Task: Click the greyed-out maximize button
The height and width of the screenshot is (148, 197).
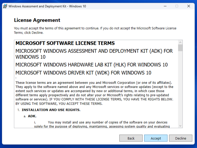Action: pyautogui.click(x=177, y=6)
